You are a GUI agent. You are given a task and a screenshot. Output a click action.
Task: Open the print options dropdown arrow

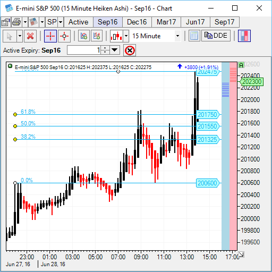pos(25,22)
